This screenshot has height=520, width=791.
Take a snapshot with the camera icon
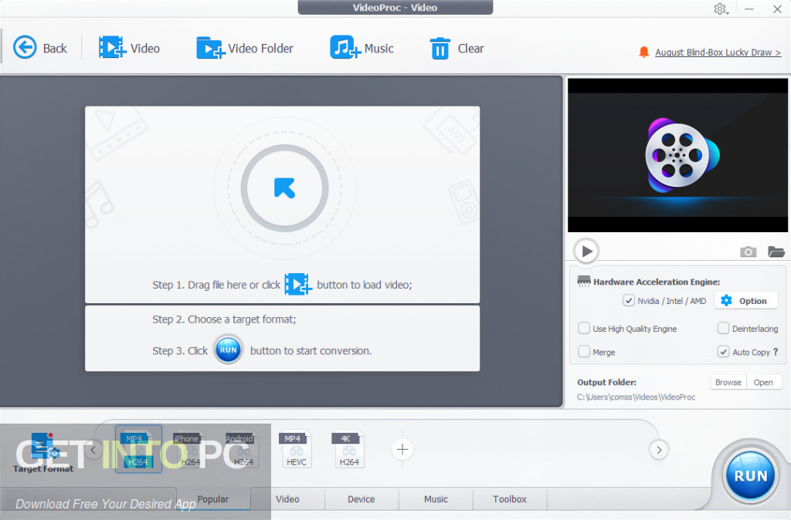click(748, 252)
